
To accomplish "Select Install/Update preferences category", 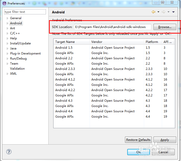I will point(20,43).
